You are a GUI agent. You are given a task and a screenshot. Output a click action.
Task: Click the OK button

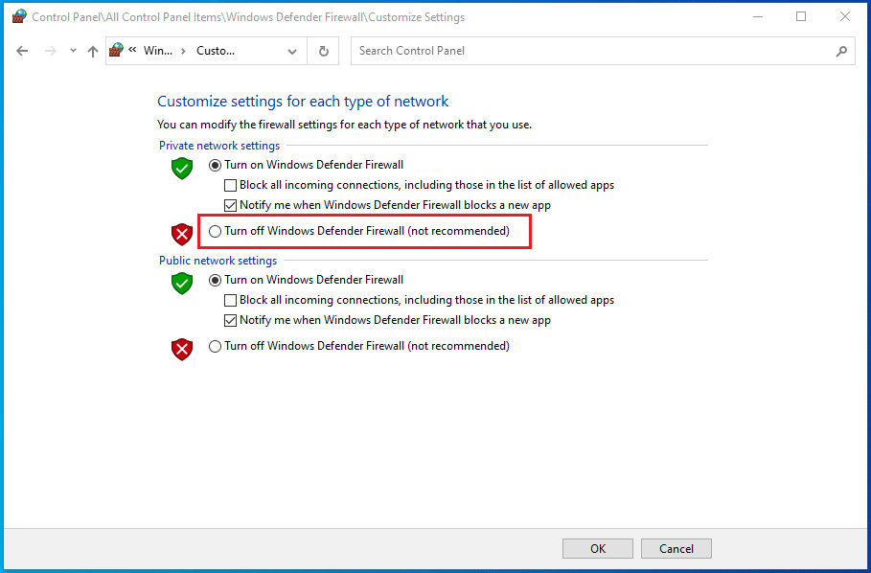(x=597, y=548)
